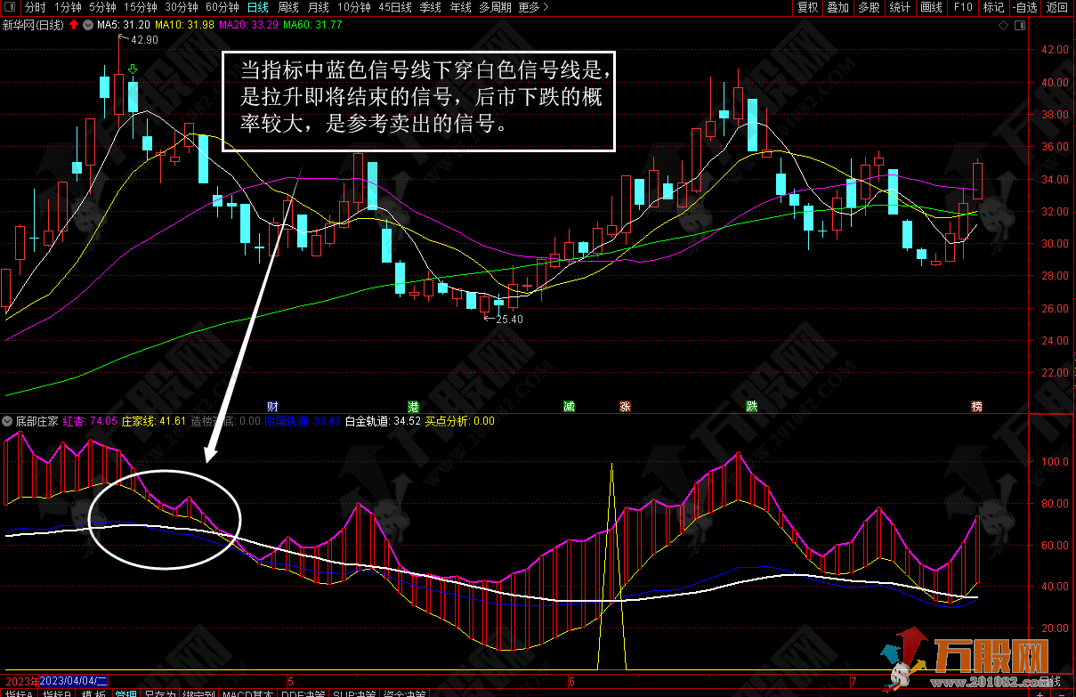Screen dimensions: 1076x697
Task: Open the 多周期 multi-period view
Action: (495, 7)
